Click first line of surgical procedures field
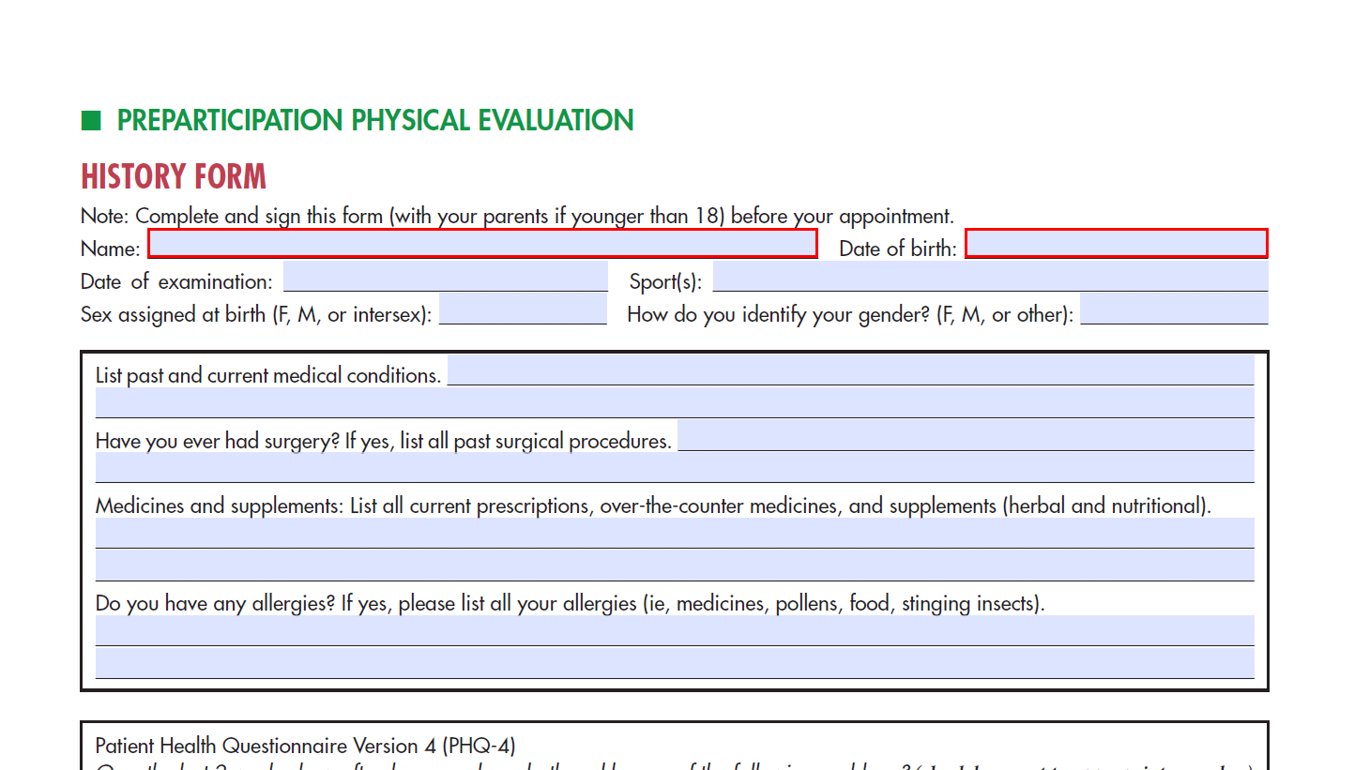Viewport: 1370px width, 770px height. (x=965, y=436)
